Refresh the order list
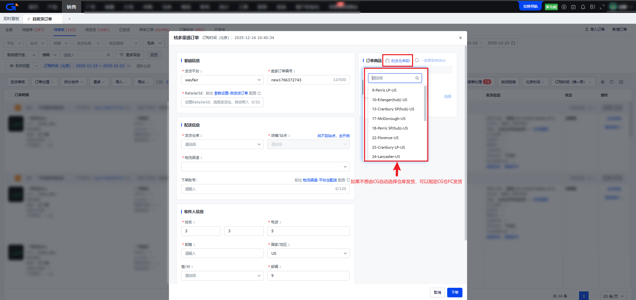The width and height of the screenshot is (636, 300). [x=611, y=82]
